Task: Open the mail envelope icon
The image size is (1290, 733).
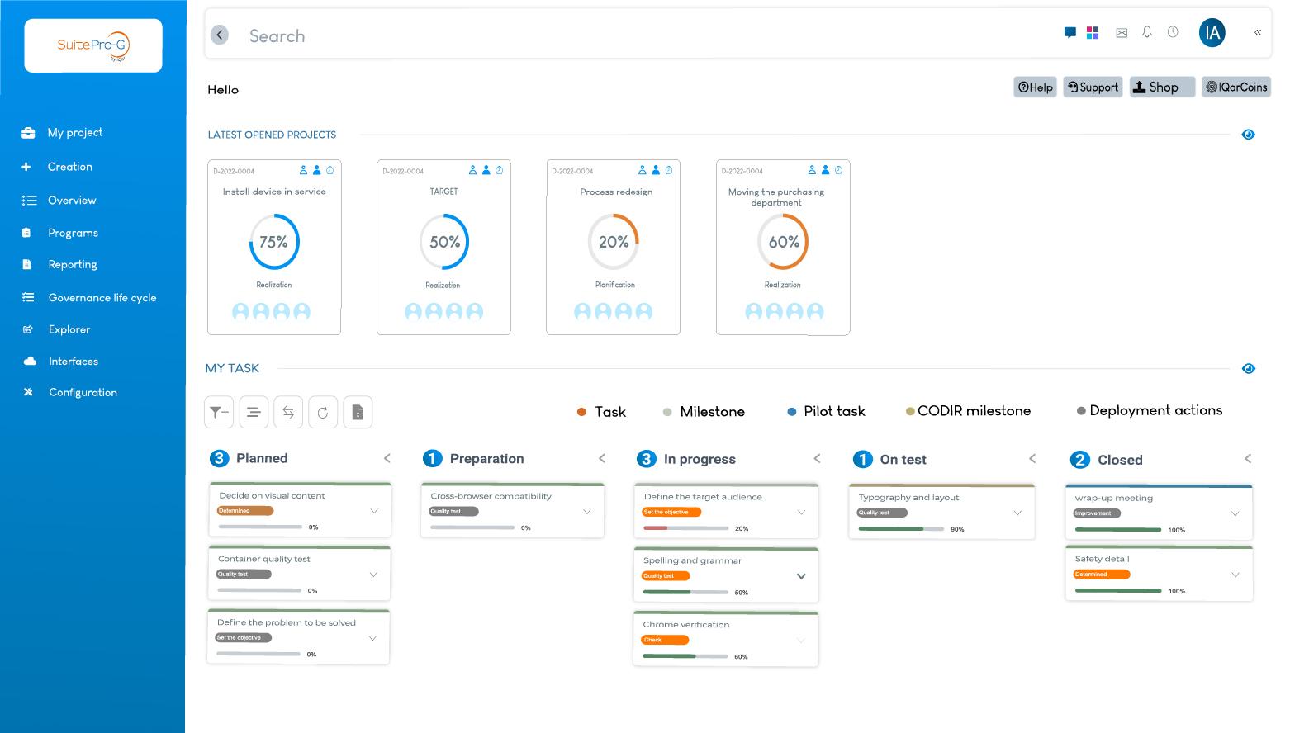Action: 1122,33
